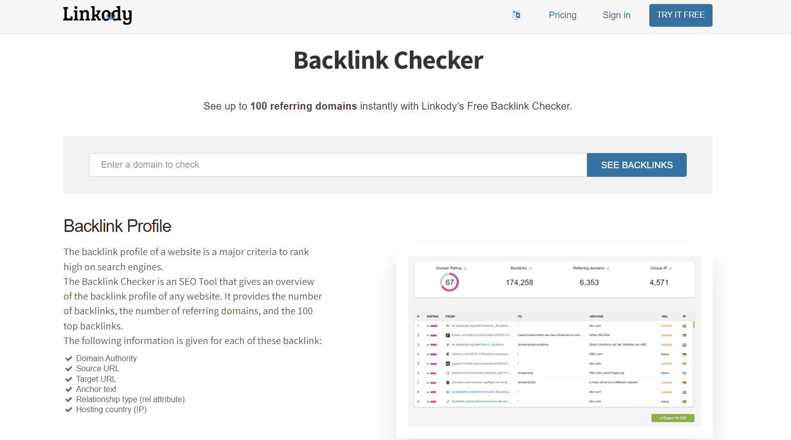Click the green Export To CSV button
The image size is (791, 440).
pyautogui.click(x=673, y=418)
